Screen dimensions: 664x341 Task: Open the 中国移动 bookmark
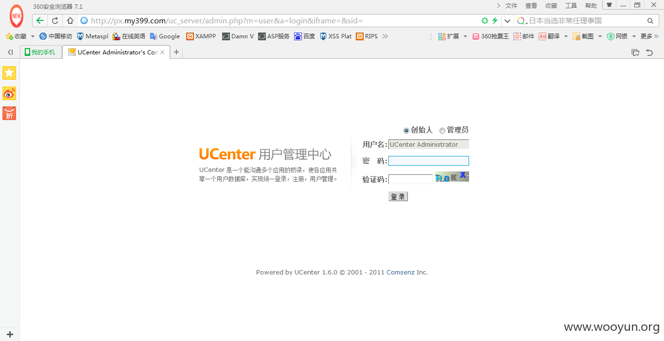pos(55,36)
